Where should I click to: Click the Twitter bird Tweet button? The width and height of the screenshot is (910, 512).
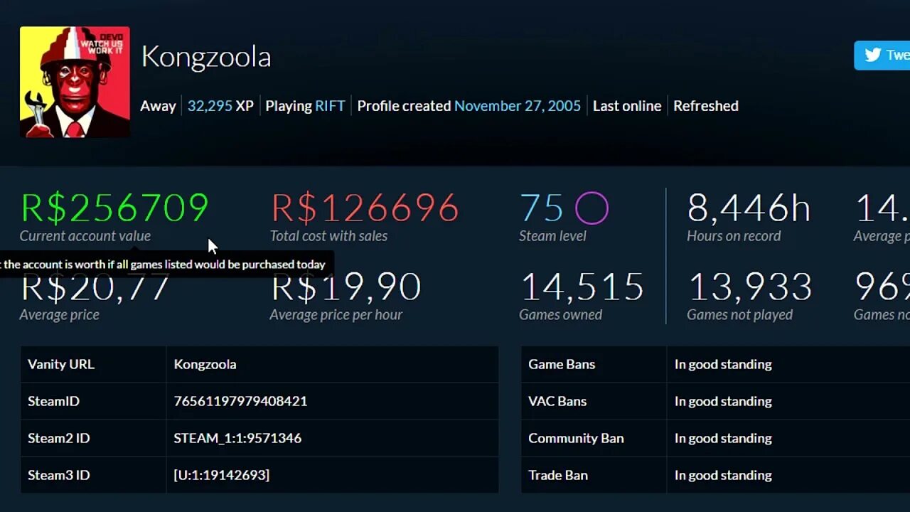click(882, 55)
